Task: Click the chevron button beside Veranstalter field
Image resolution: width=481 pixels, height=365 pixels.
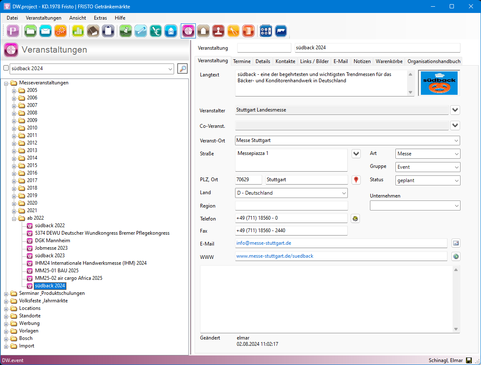Action: [455, 110]
